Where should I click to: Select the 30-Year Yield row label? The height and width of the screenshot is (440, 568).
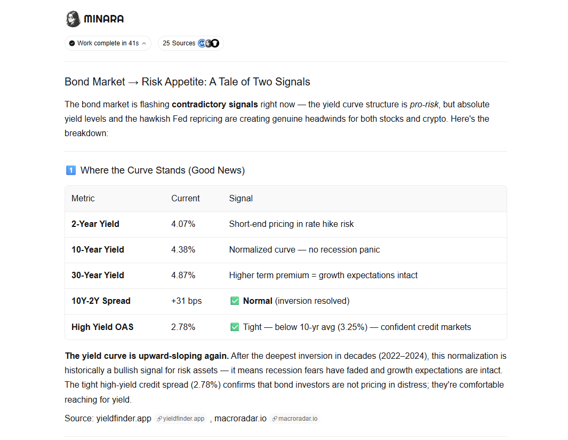[98, 276]
